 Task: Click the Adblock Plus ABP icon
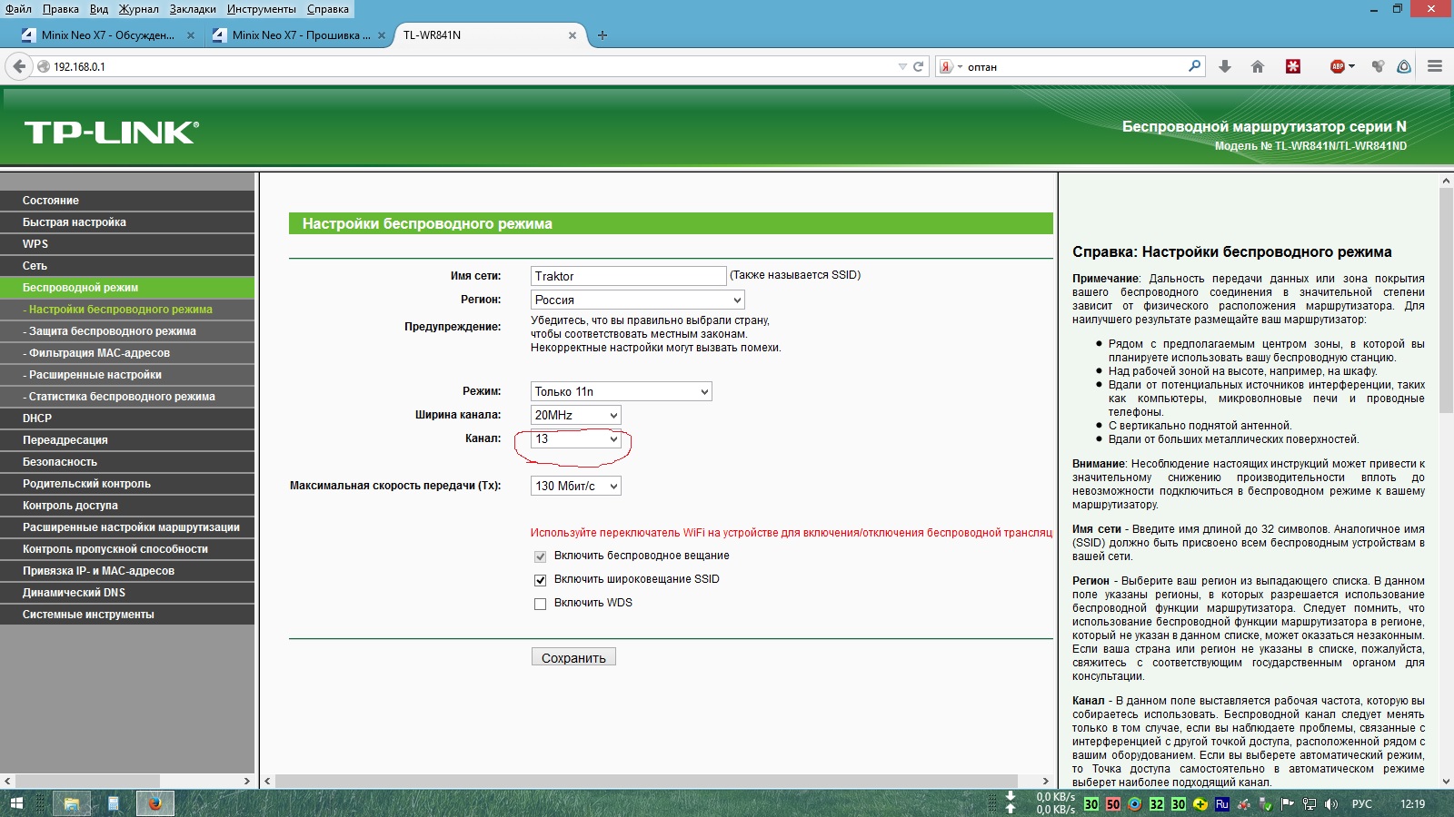pos(1338,66)
